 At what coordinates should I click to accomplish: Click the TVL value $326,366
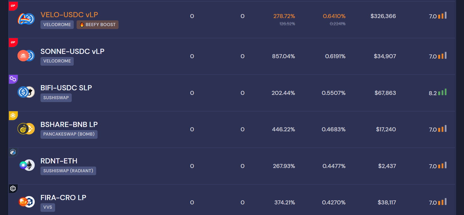coord(383,16)
